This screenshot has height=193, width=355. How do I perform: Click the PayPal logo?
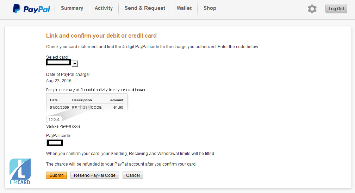[31, 9]
